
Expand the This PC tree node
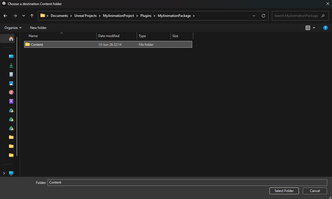point(4,173)
